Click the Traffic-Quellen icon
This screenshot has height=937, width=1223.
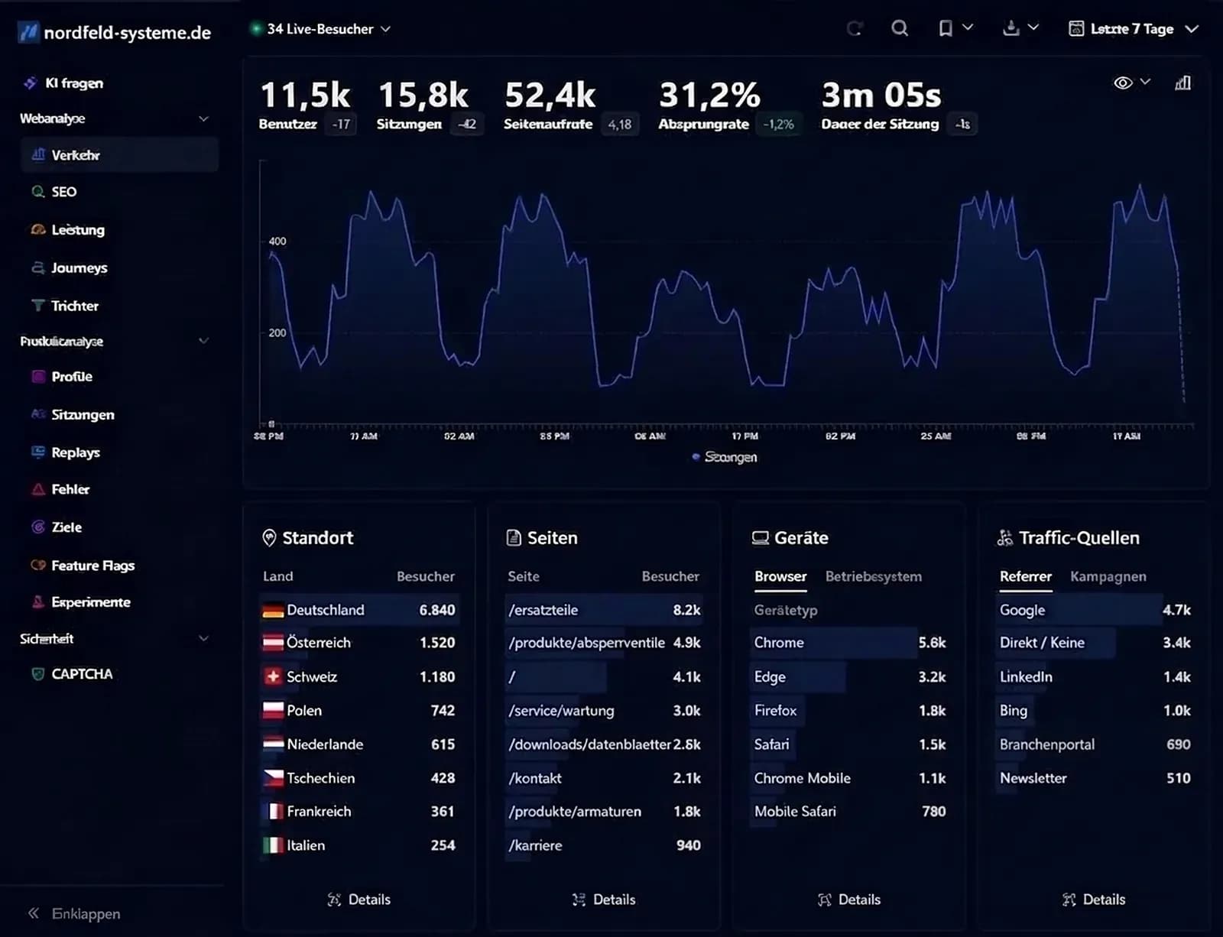(x=1005, y=538)
